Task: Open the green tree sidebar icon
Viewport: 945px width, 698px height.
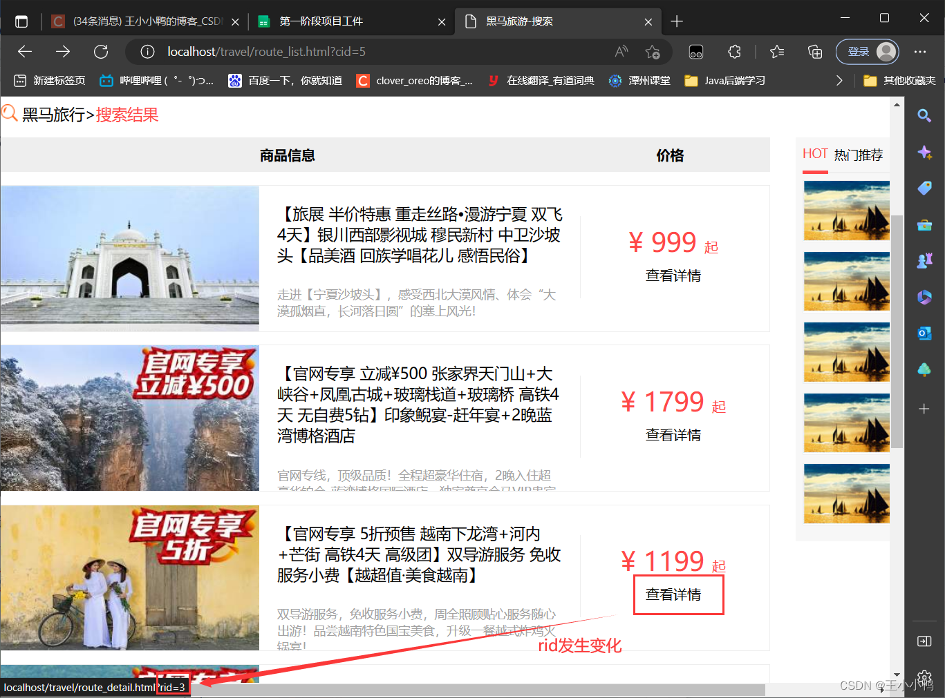Action: point(924,370)
